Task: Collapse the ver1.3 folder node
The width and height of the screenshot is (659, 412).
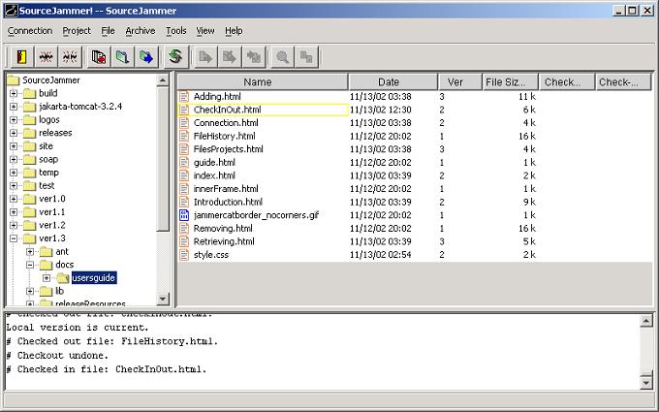Action: (x=14, y=238)
